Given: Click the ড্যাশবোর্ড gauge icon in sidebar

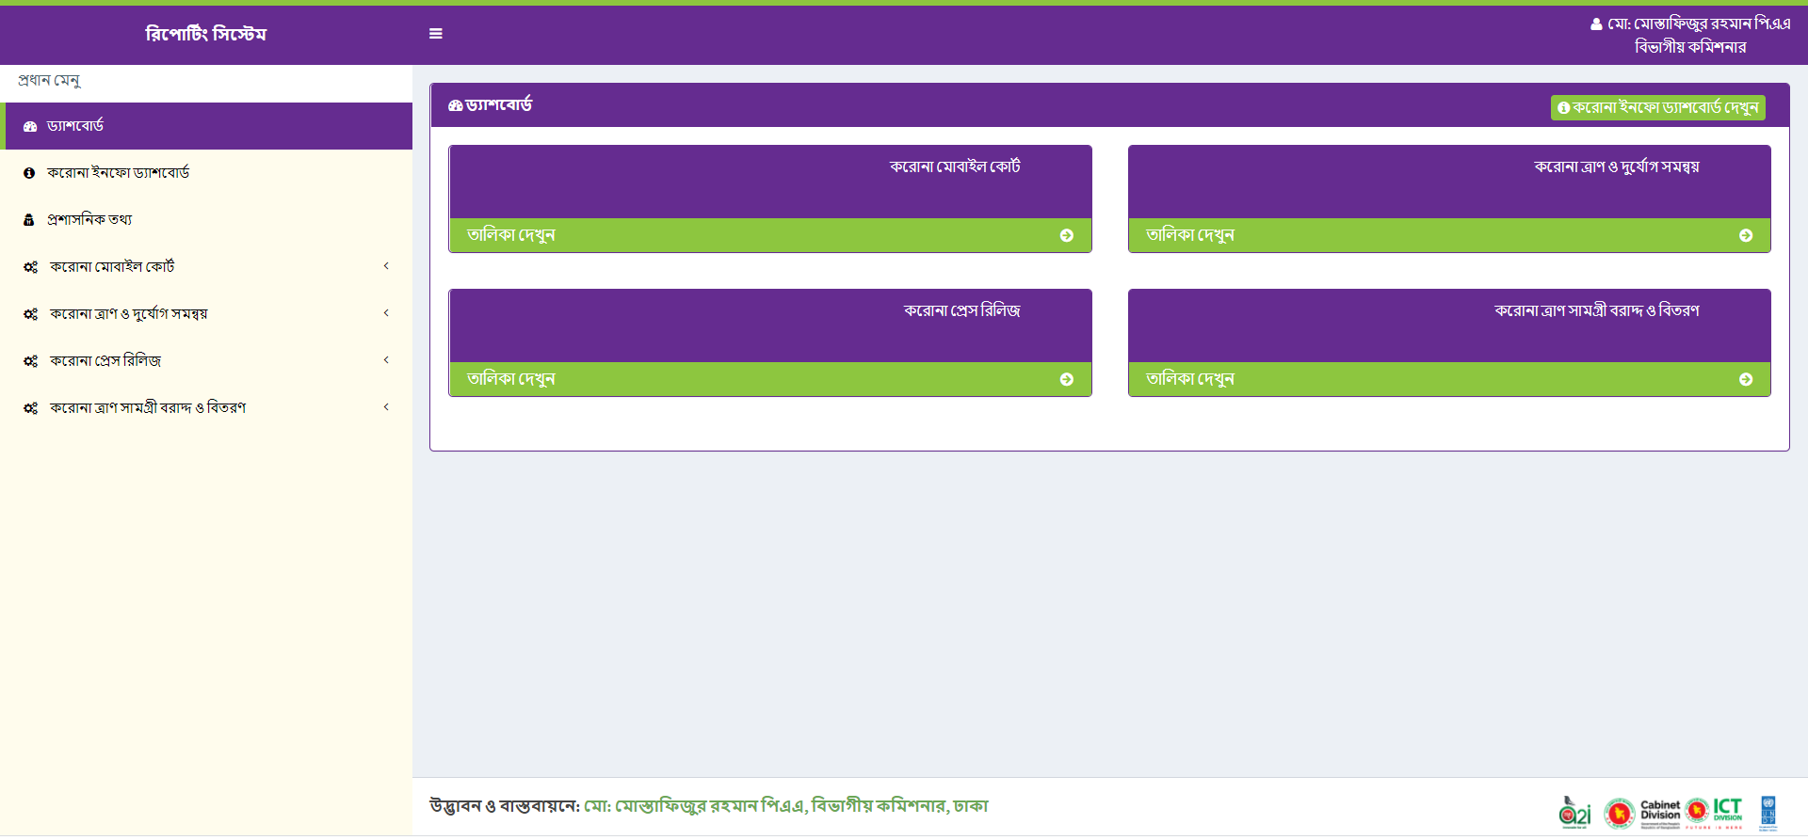Looking at the screenshot, I should [x=30, y=126].
